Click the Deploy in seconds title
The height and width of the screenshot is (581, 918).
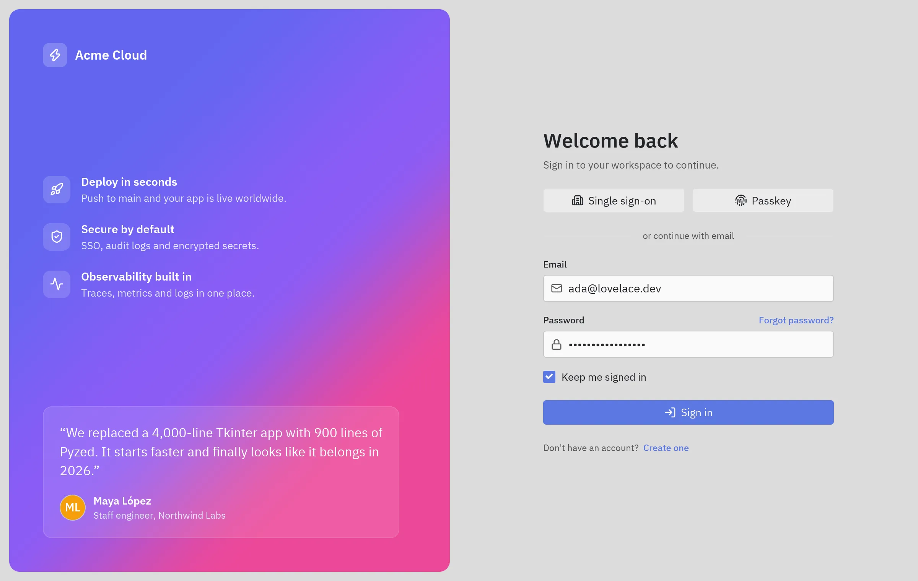click(129, 182)
